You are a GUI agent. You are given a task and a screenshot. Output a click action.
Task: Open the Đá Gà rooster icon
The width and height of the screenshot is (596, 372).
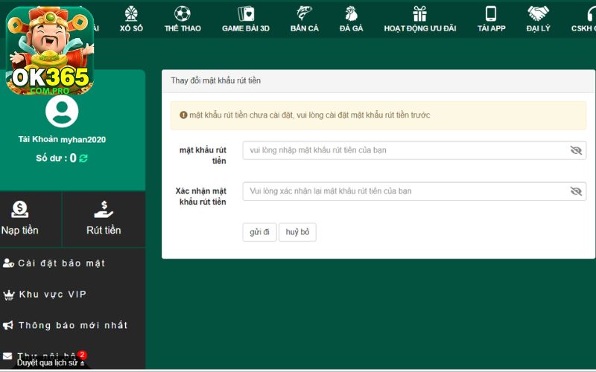(351, 13)
